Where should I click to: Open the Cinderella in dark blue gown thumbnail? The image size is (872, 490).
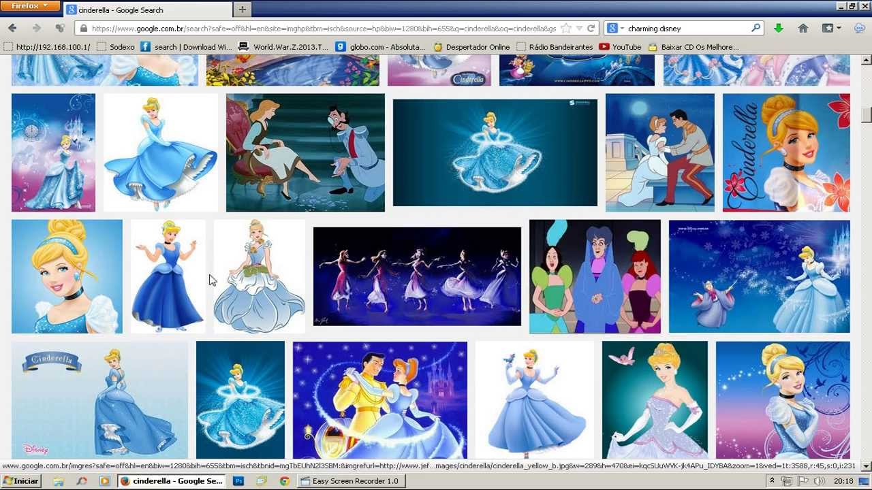(168, 276)
